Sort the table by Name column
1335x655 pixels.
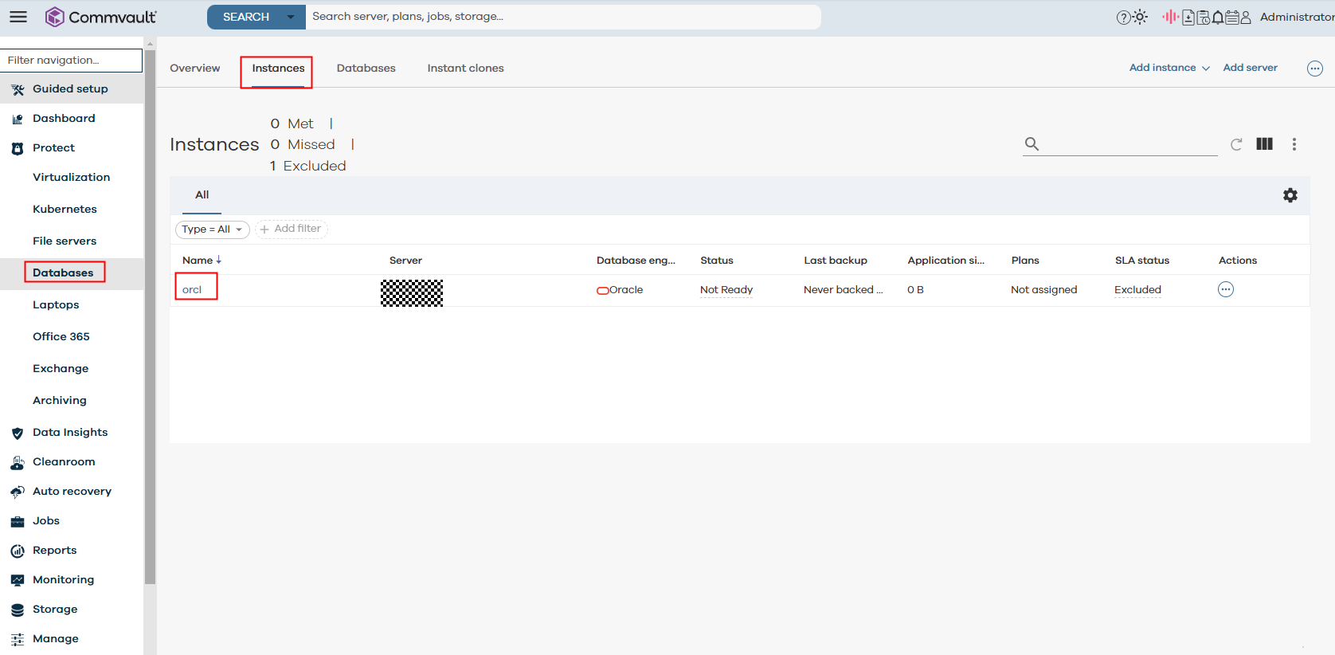coord(198,261)
